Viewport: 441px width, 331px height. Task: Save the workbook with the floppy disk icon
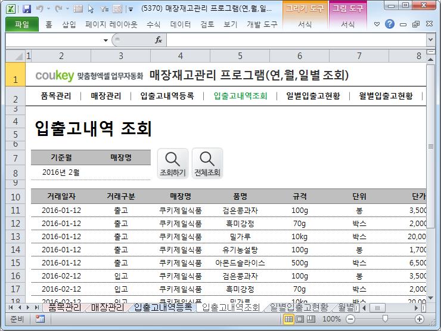point(27,9)
